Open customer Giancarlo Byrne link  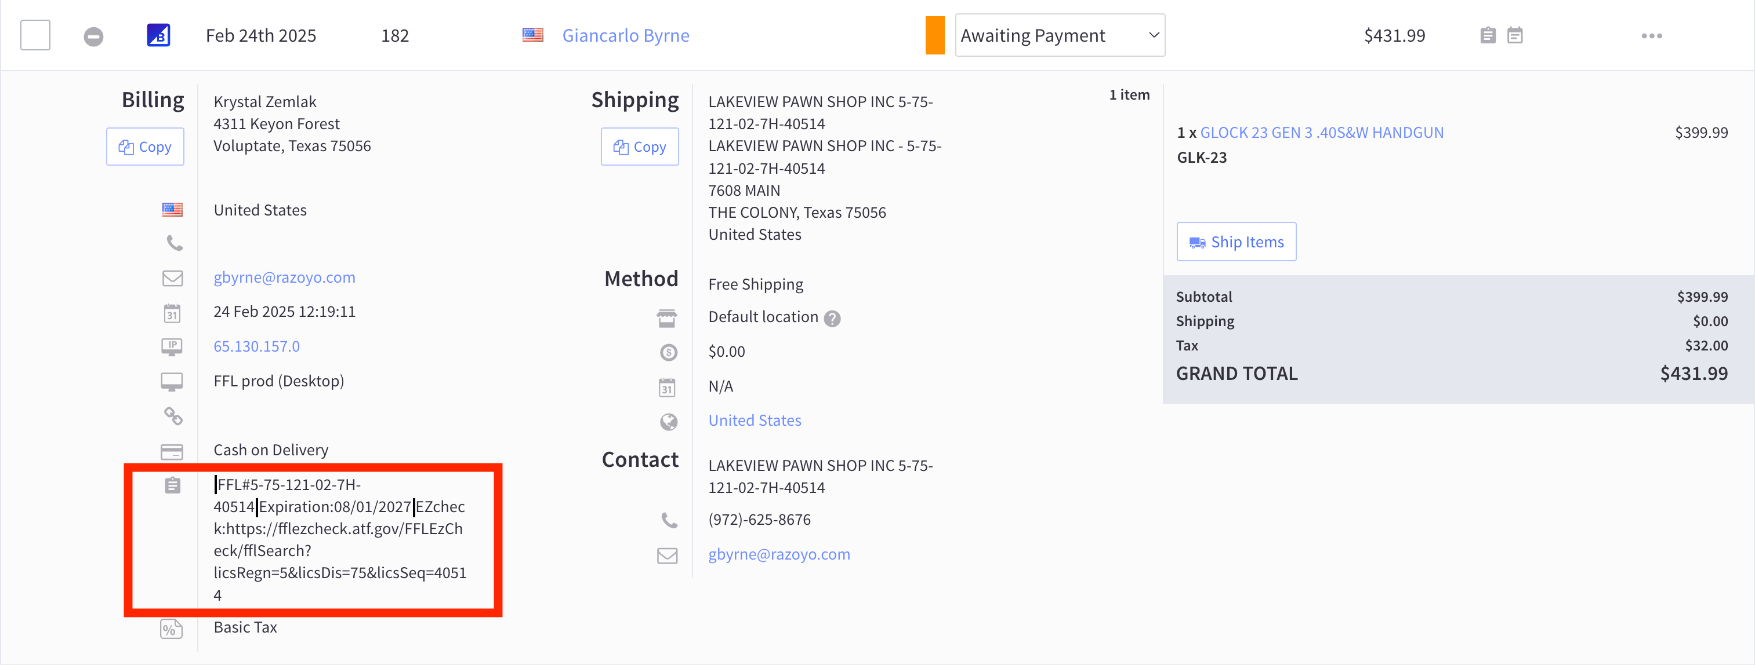click(625, 35)
